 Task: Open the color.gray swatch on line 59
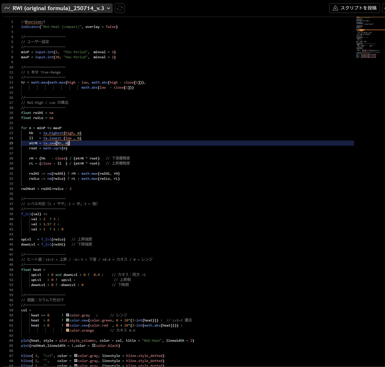point(68,315)
